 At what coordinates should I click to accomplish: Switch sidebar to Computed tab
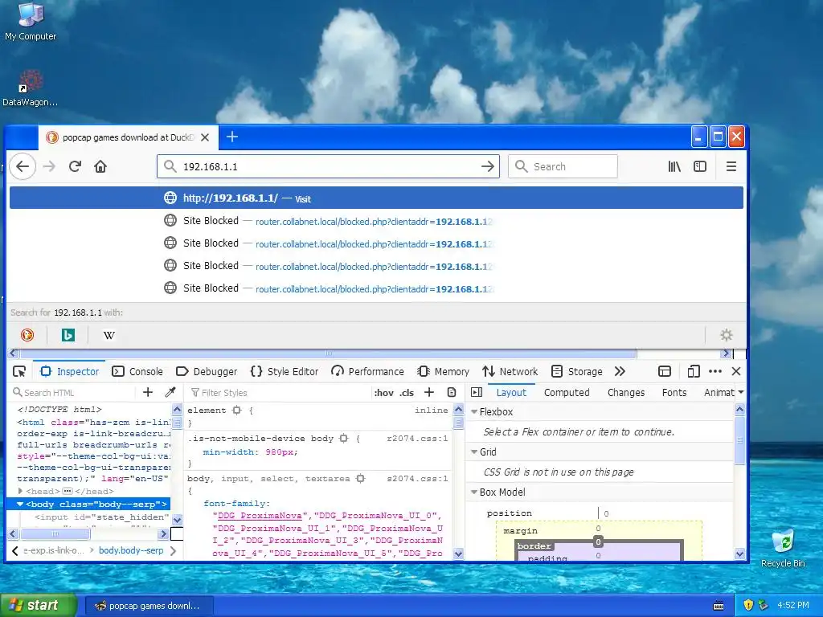(567, 392)
